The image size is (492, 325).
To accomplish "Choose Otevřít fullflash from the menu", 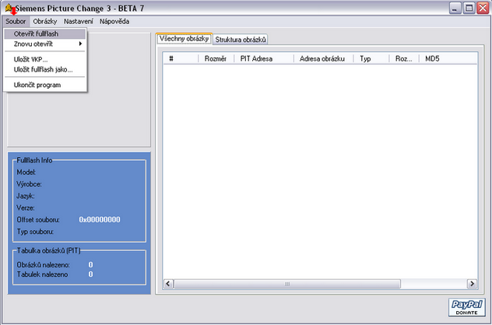I will click(45, 34).
